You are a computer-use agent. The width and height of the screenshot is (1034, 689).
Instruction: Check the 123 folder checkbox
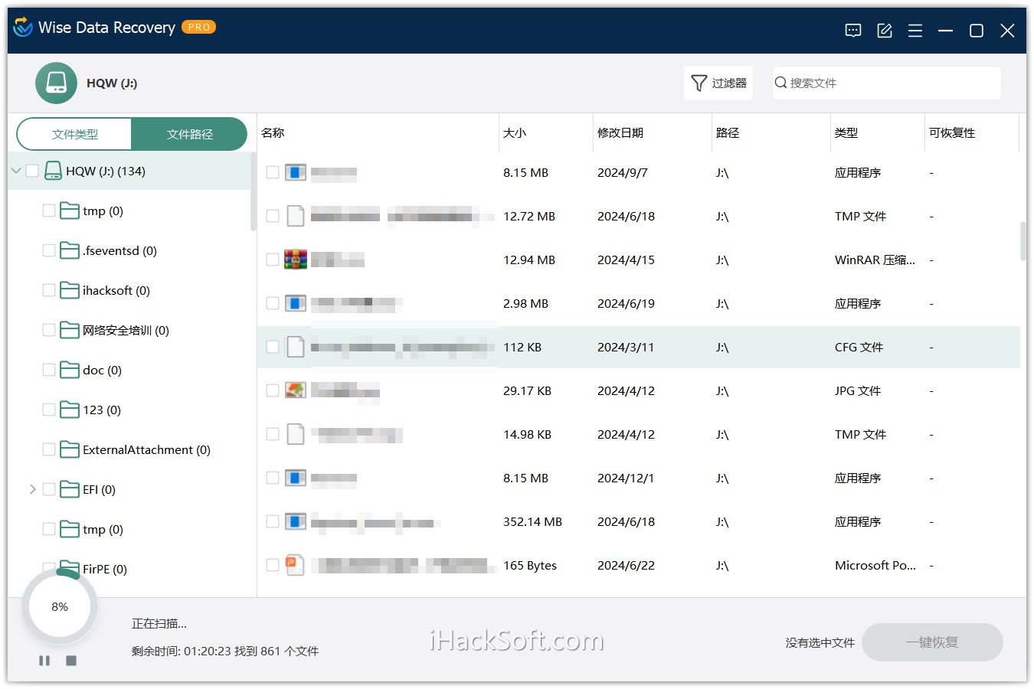pyautogui.click(x=49, y=410)
